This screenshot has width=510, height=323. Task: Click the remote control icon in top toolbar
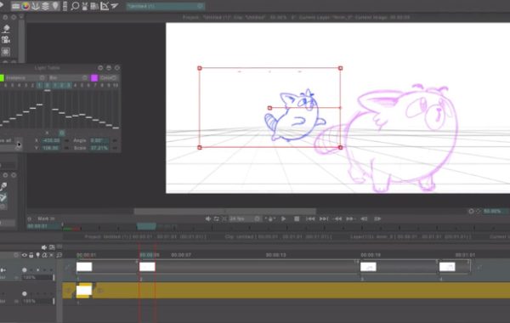[x=65, y=6]
